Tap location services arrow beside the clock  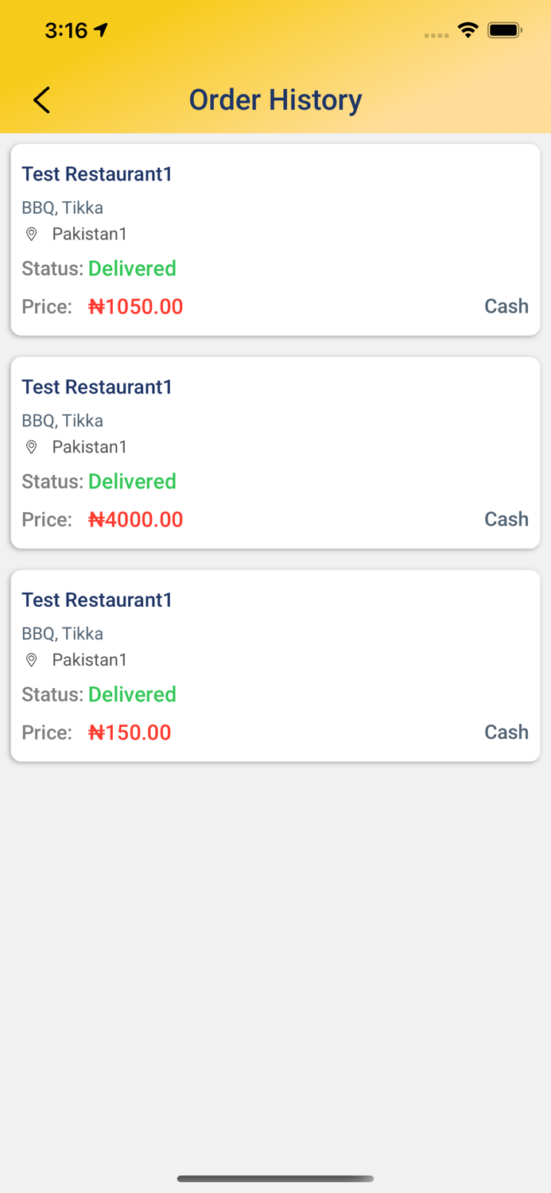101,30
